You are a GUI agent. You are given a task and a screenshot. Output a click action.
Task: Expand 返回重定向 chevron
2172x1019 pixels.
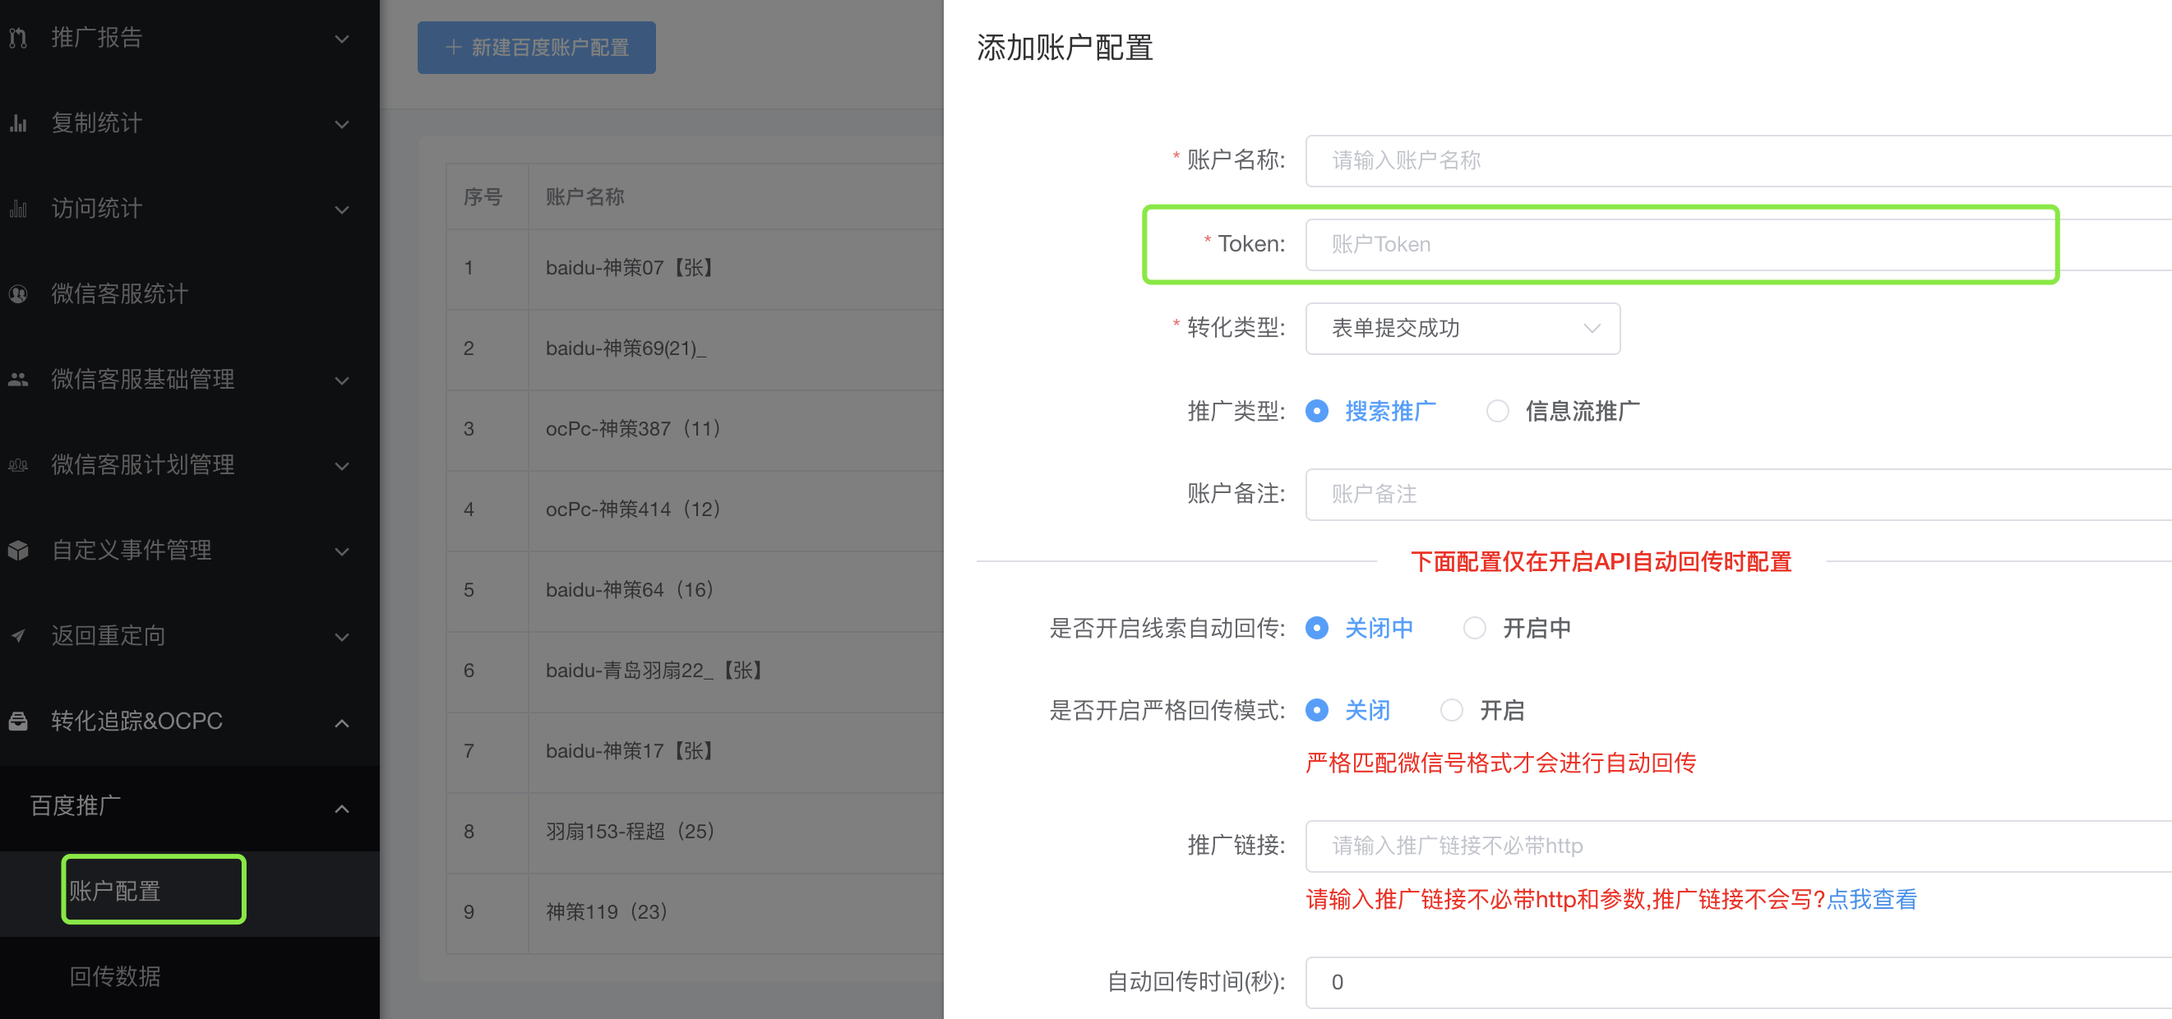point(341,636)
